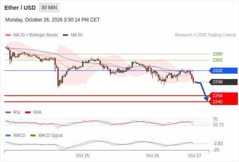
Task: Click the MACD Signal legend label
Action: click(x=51, y=136)
